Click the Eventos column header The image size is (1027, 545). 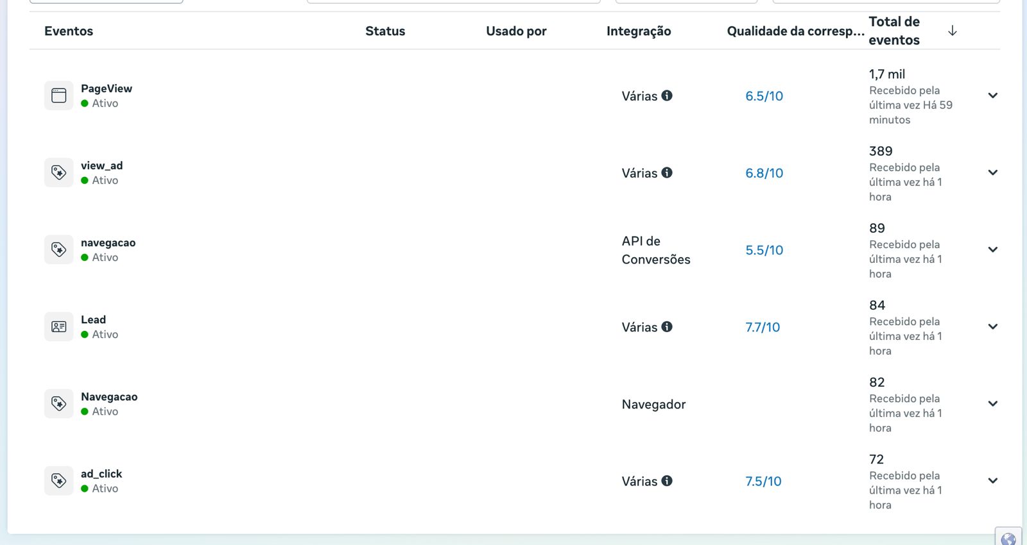pos(69,31)
